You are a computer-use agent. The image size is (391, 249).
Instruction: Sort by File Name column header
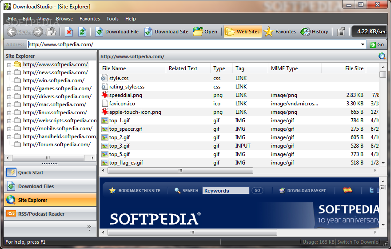click(x=133, y=68)
